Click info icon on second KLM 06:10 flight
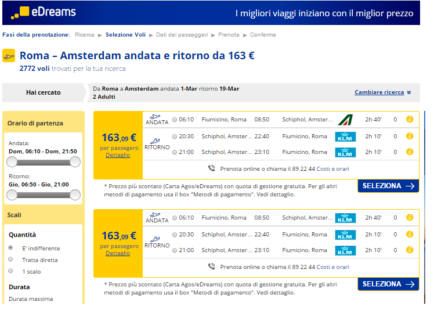The image size is (434, 316). (410, 217)
